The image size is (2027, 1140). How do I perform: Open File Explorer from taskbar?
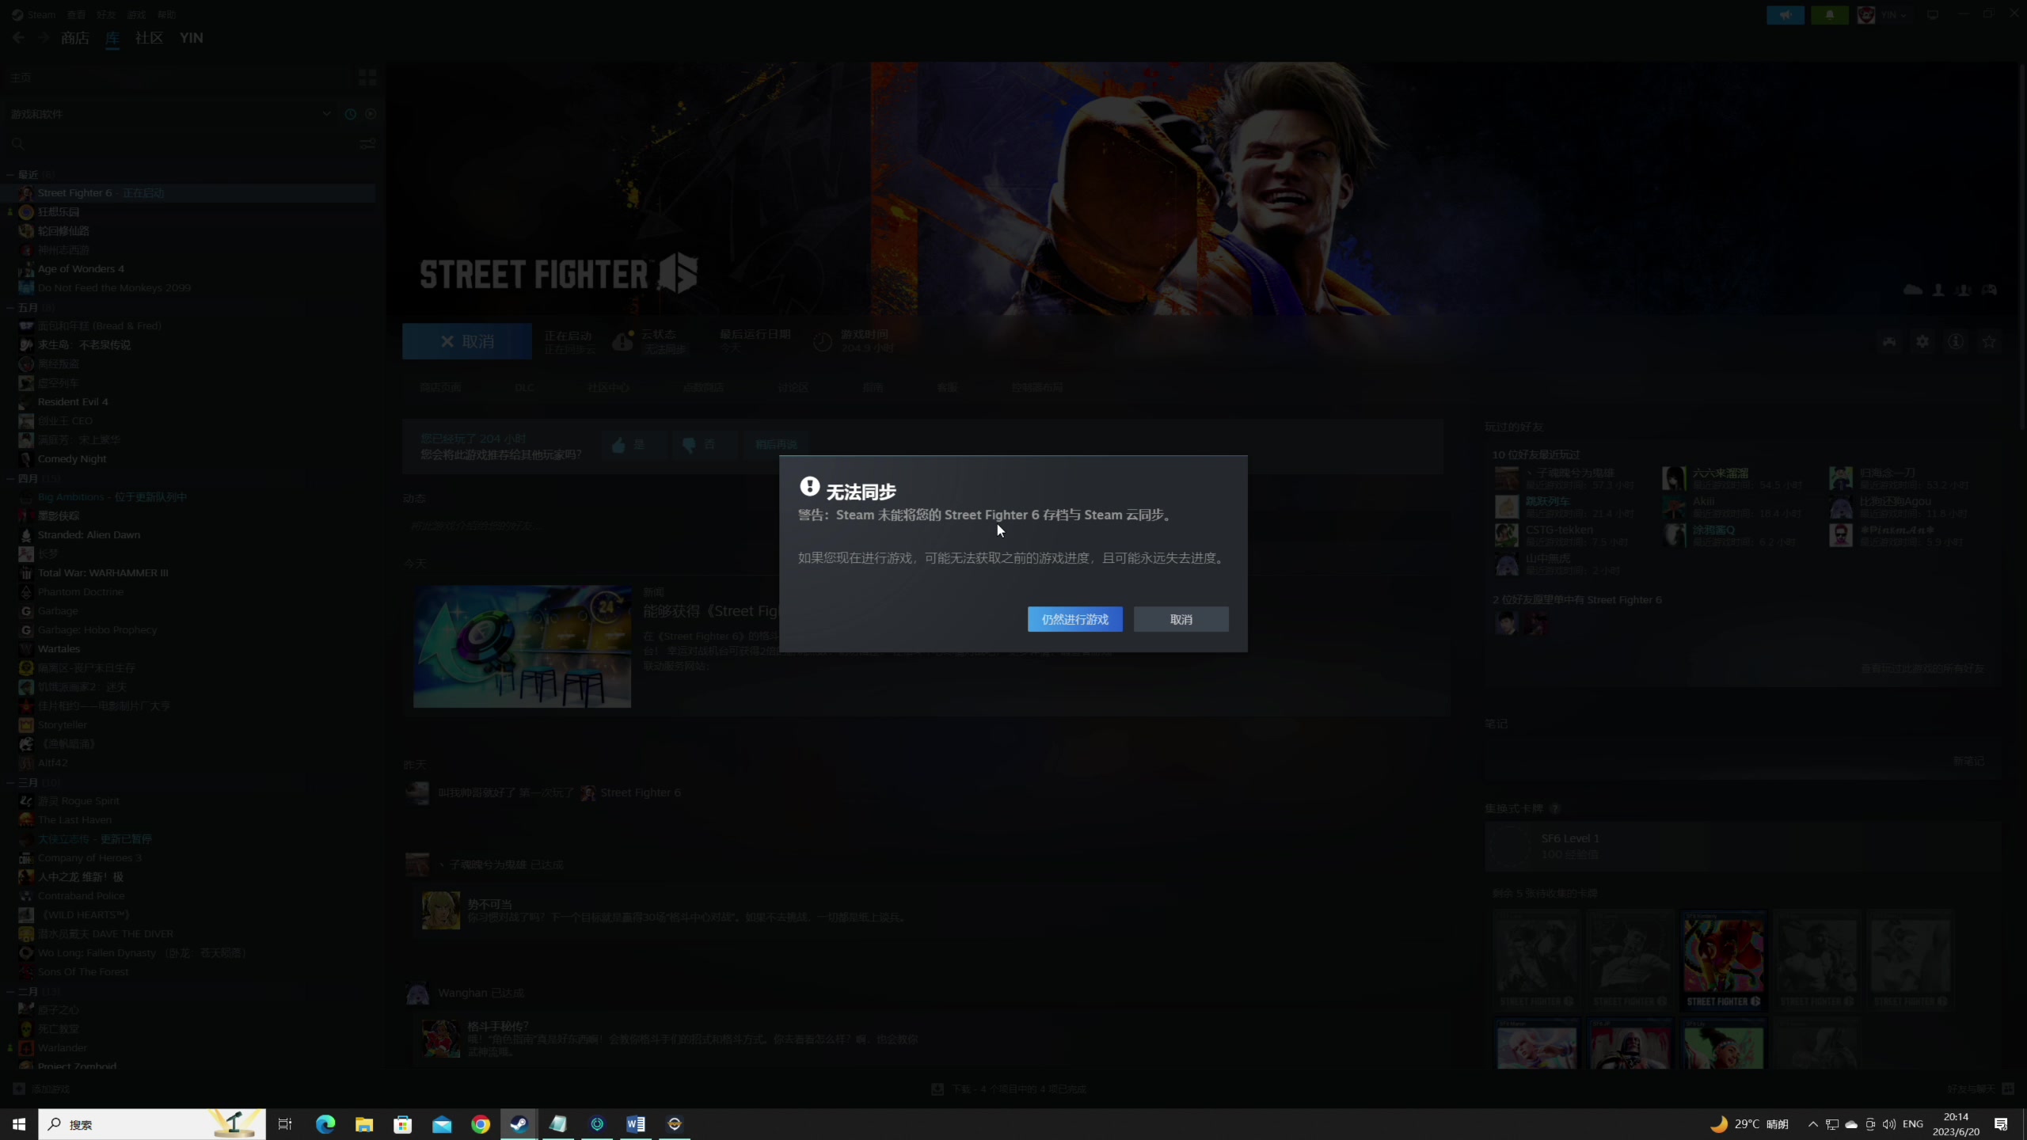point(364,1124)
